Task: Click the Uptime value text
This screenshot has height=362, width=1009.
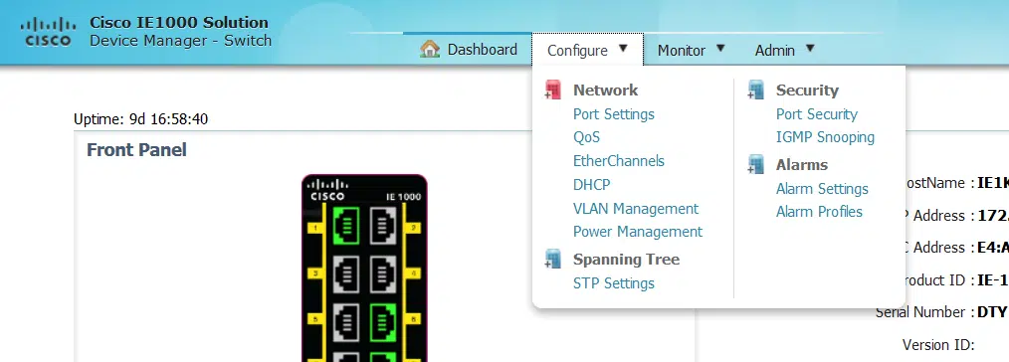Action: [168, 119]
